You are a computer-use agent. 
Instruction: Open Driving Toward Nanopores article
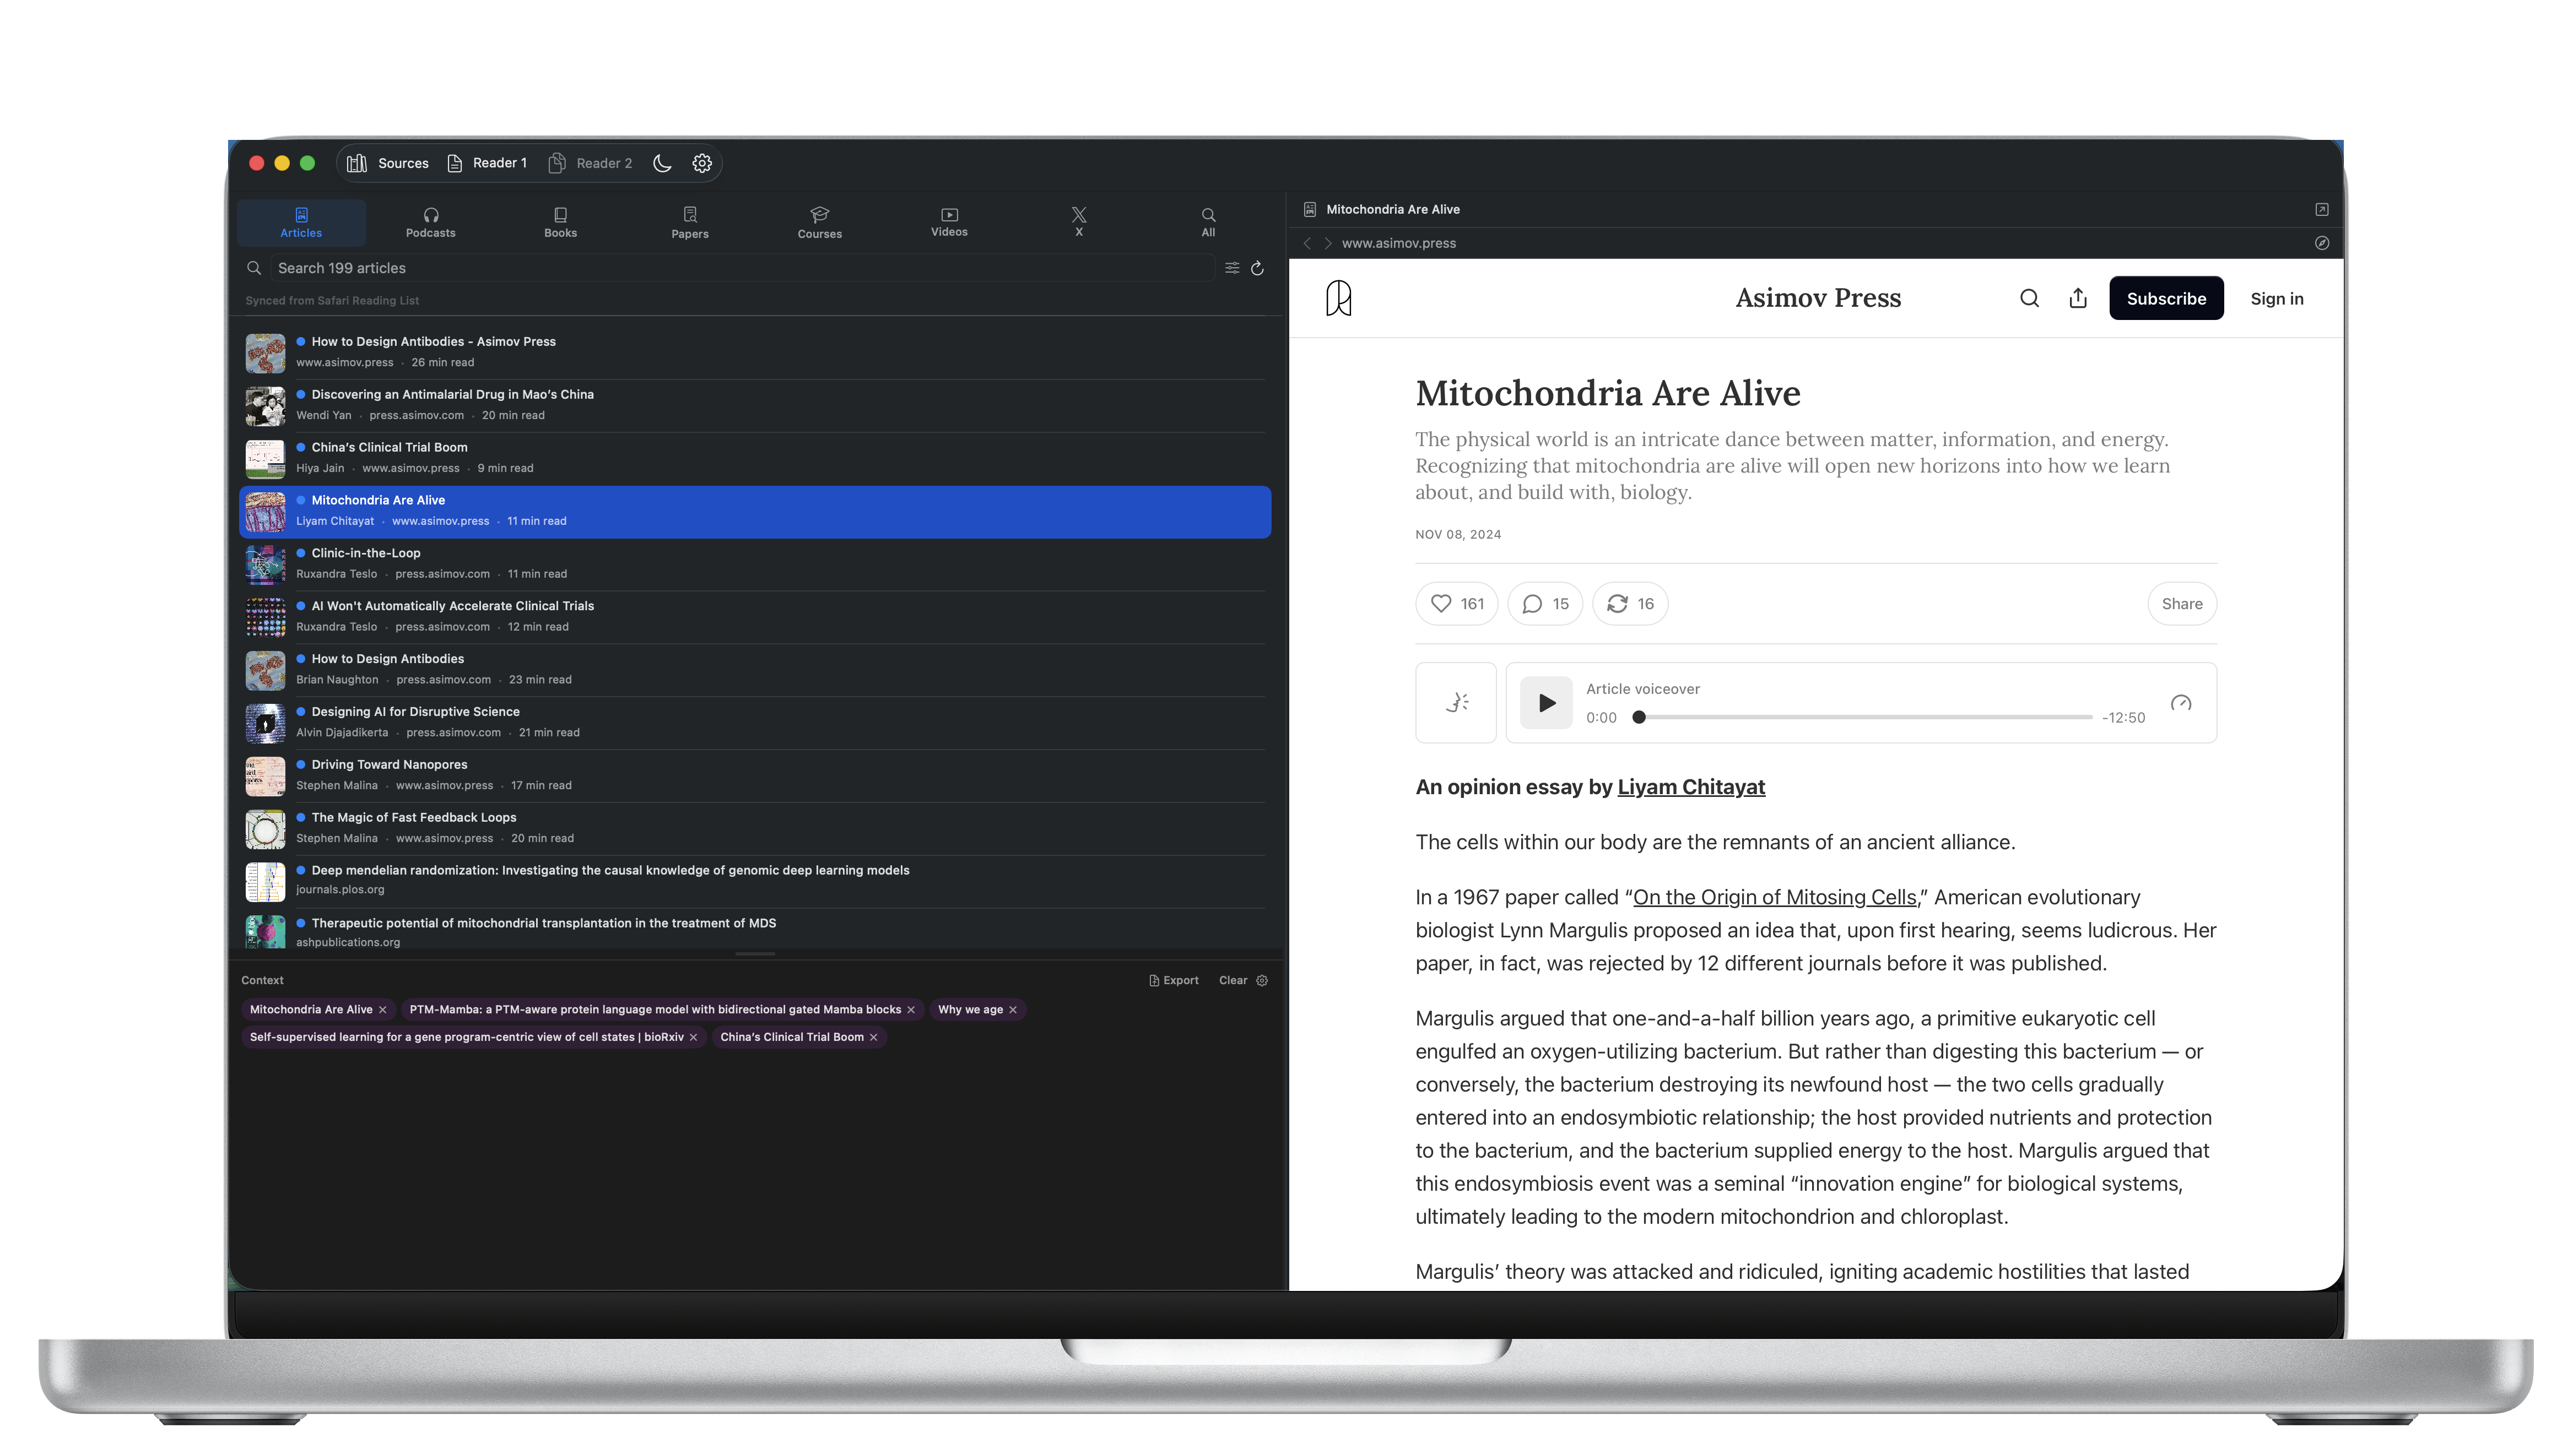[x=755, y=775]
